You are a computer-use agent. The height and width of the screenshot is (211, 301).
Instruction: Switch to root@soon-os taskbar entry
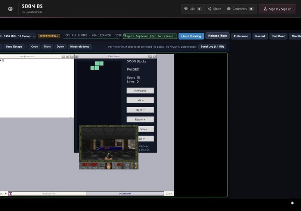pos(49,194)
